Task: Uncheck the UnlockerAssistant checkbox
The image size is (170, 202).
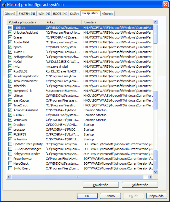Action: (10, 33)
